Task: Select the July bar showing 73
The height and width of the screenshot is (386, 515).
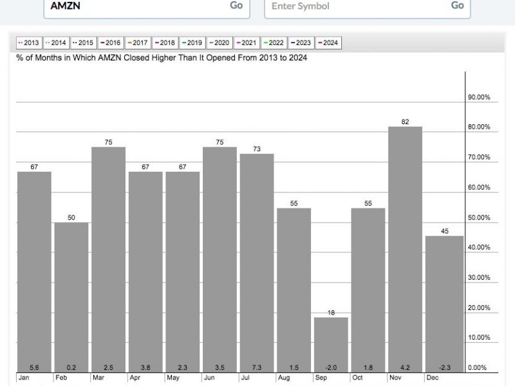Action: [x=257, y=263]
